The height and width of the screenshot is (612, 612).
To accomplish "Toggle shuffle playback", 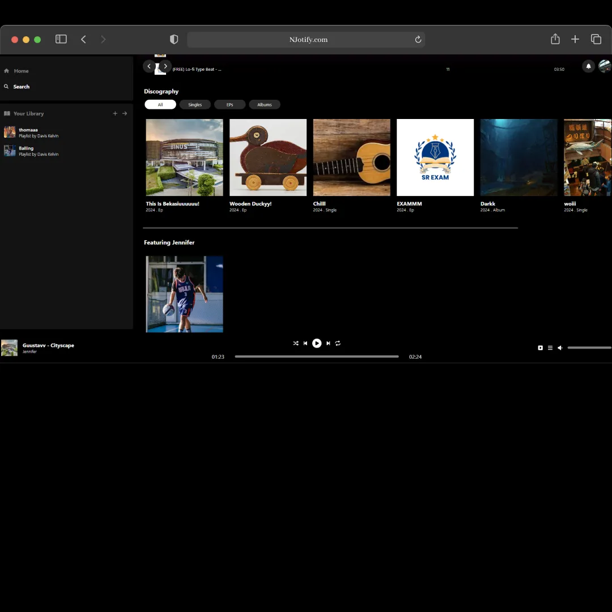I will [x=296, y=343].
